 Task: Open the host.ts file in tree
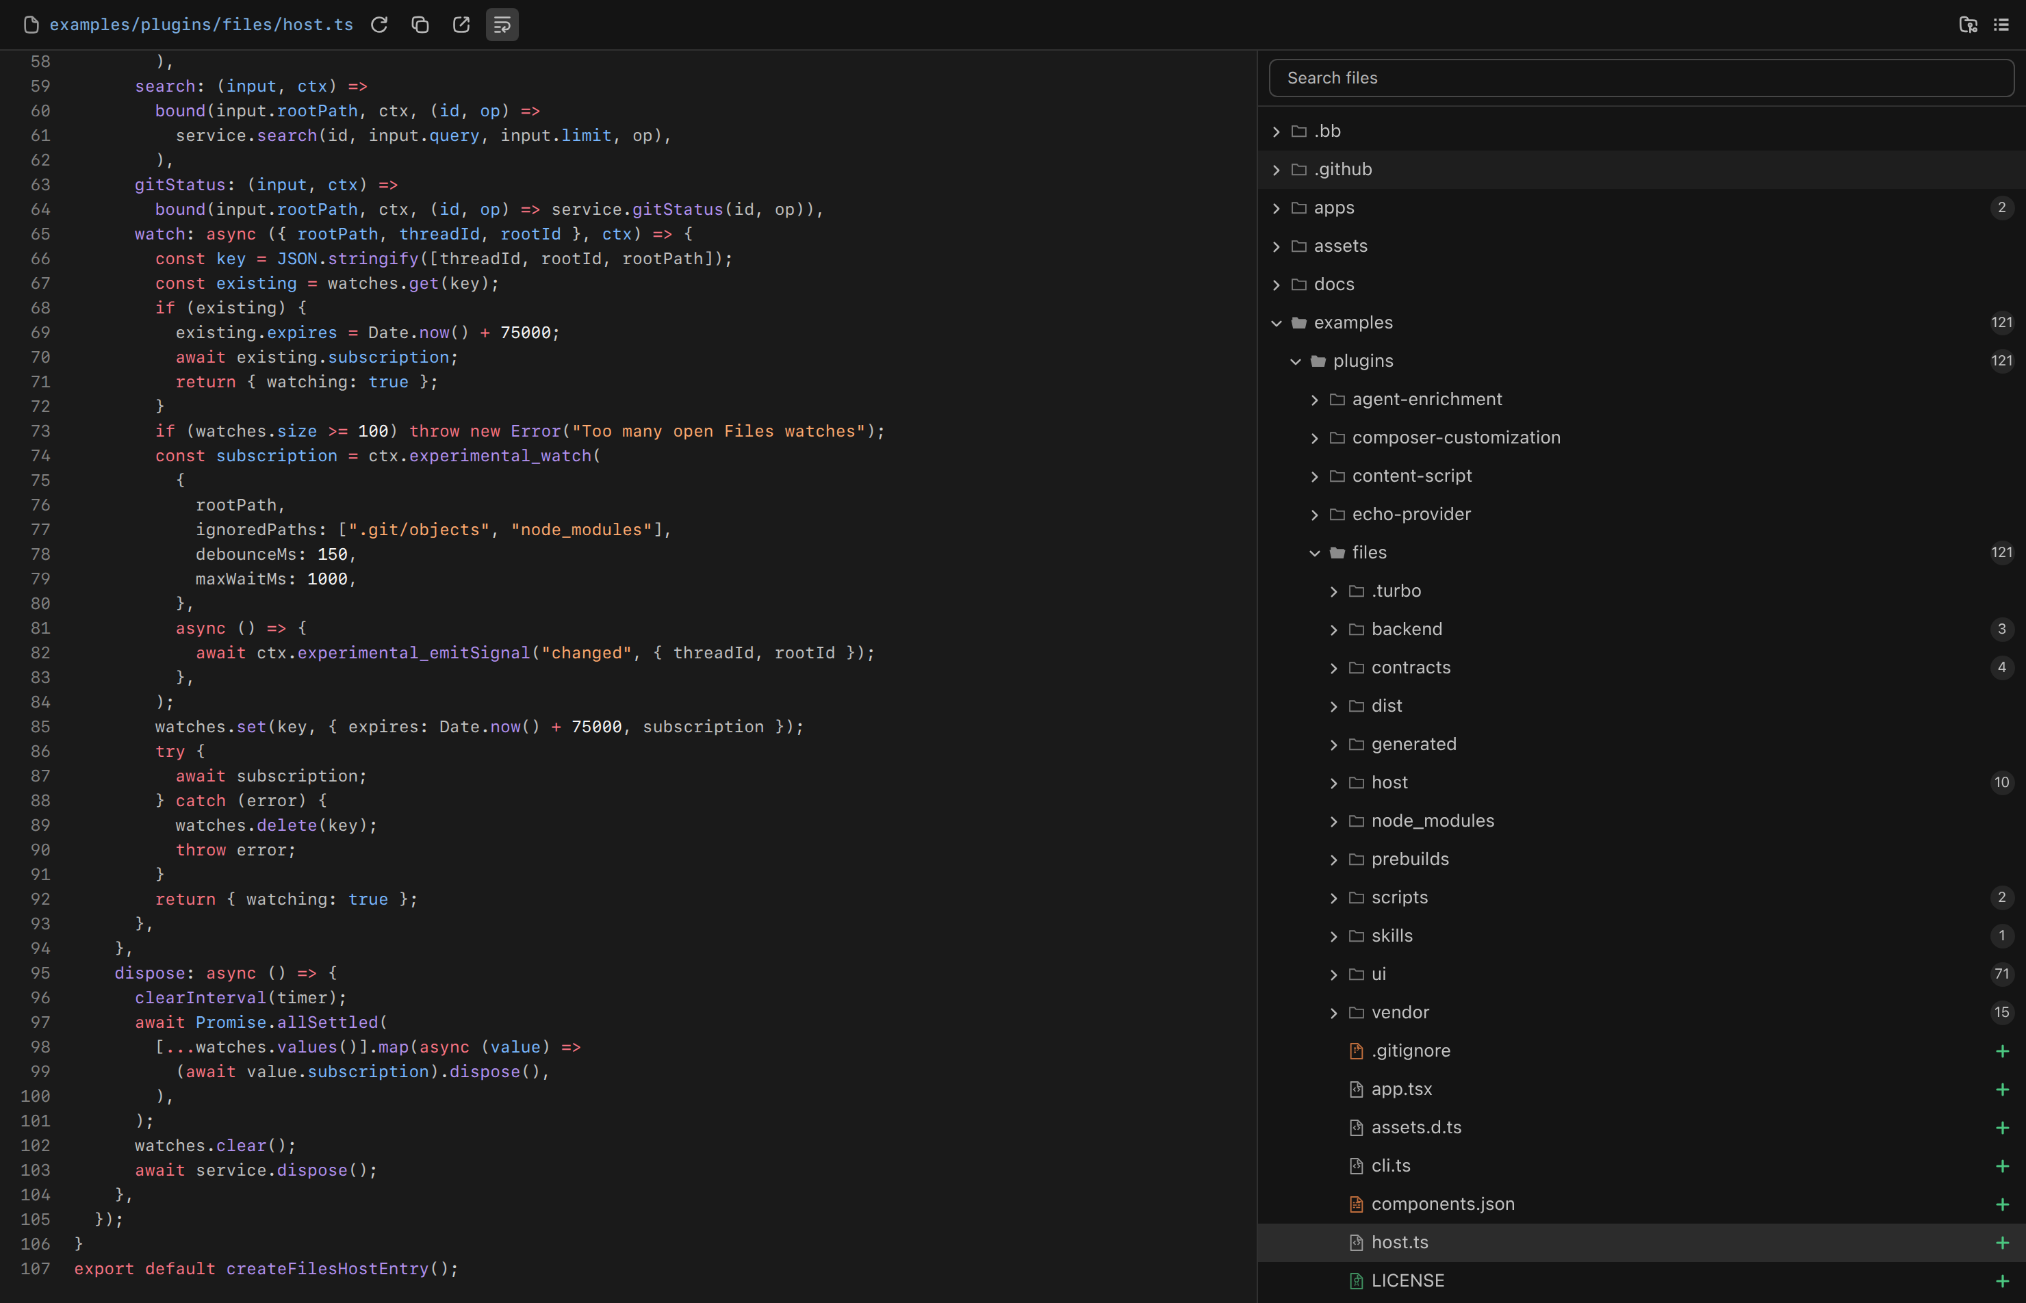1642,1242
